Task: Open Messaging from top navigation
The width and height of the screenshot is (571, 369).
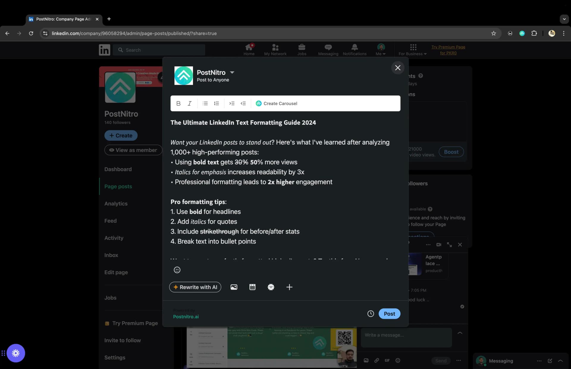Action: (328, 50)
